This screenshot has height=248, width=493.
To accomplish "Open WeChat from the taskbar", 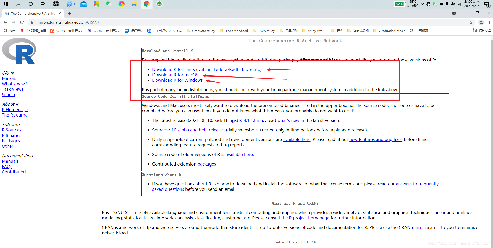I will 108,4.
